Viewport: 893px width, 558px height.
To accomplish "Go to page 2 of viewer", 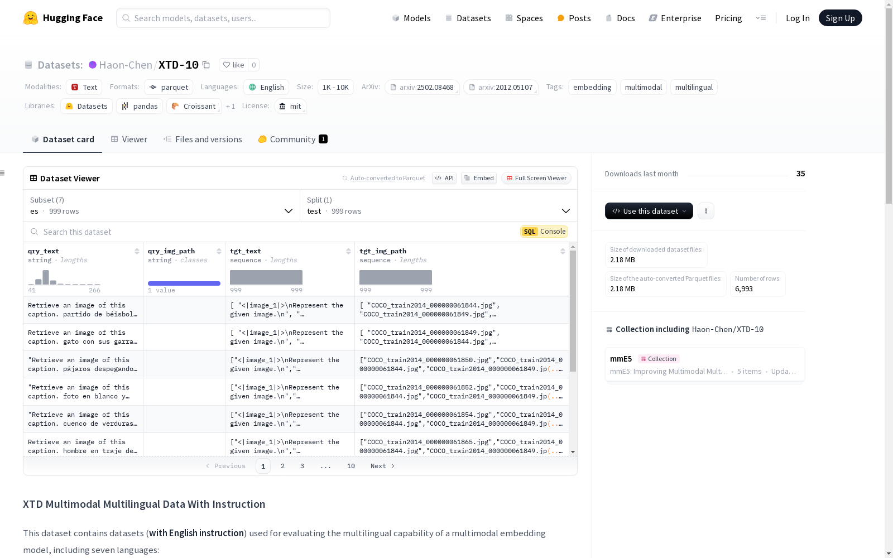I will tap(282, 466).
